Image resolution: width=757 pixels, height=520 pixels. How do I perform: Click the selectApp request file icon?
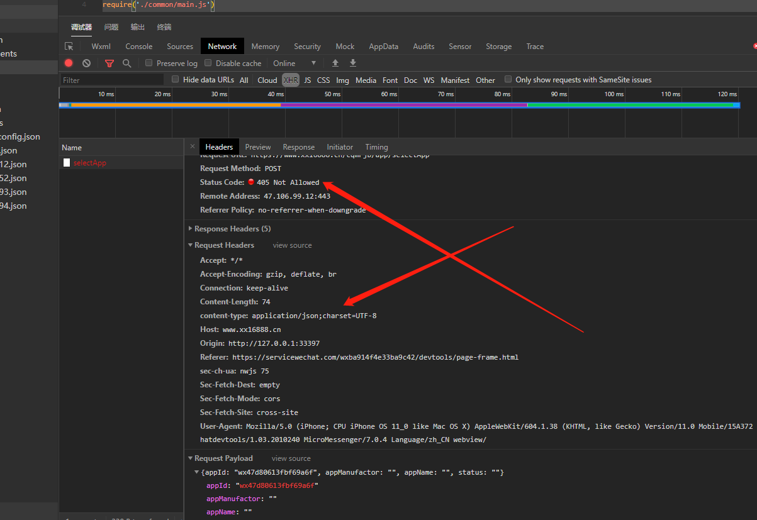tap(67, 163)
